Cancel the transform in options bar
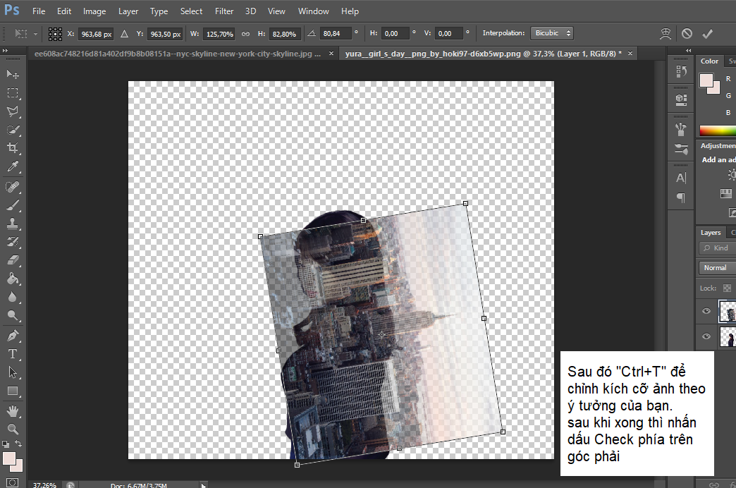 click(x=687, y=33)
